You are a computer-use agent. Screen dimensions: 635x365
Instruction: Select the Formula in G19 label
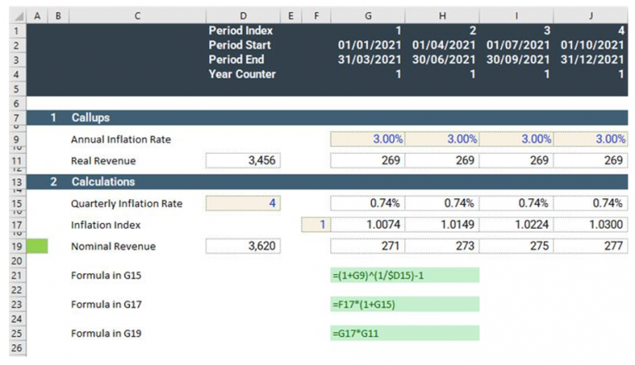pyautogui.click(x=106, y=334)
